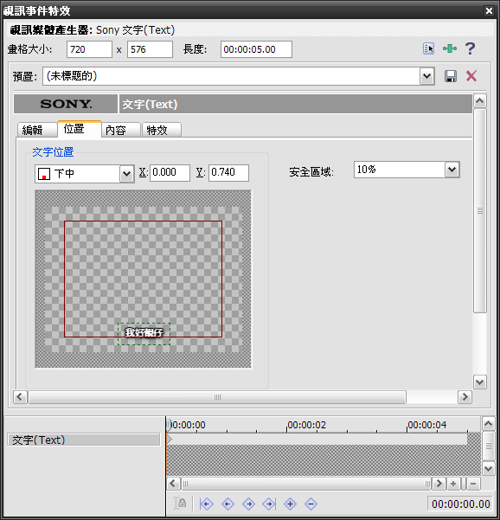Go to previous keyframe button
Viewport: 500px width, 520px height.
pyautogui.click(x=228, y=504)
